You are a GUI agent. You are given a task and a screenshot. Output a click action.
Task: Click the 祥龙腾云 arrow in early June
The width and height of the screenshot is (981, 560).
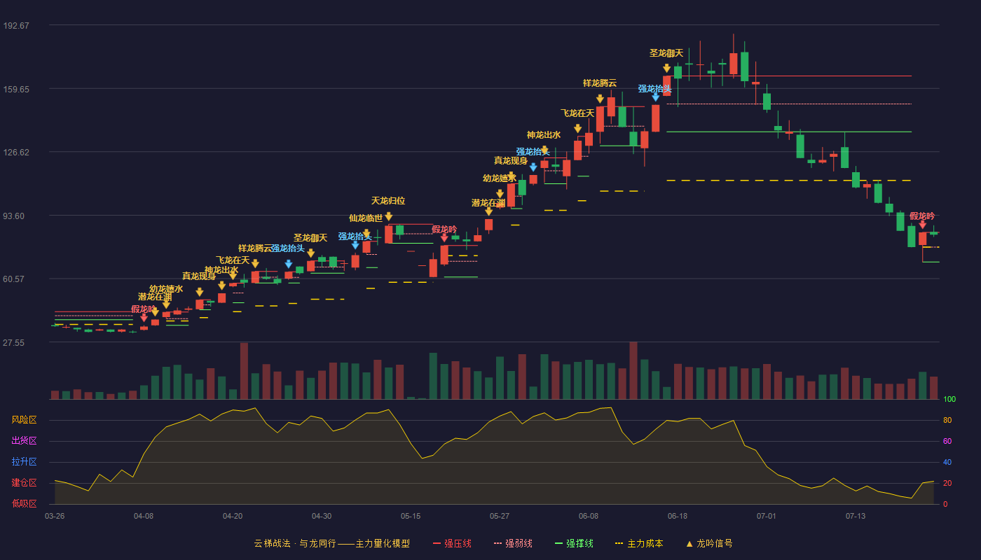pyautogui.click(x=600, y=99)
